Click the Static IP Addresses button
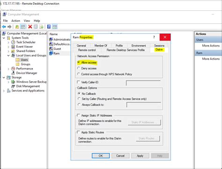This screenshot has height=169, width=222. pos(144,123)
